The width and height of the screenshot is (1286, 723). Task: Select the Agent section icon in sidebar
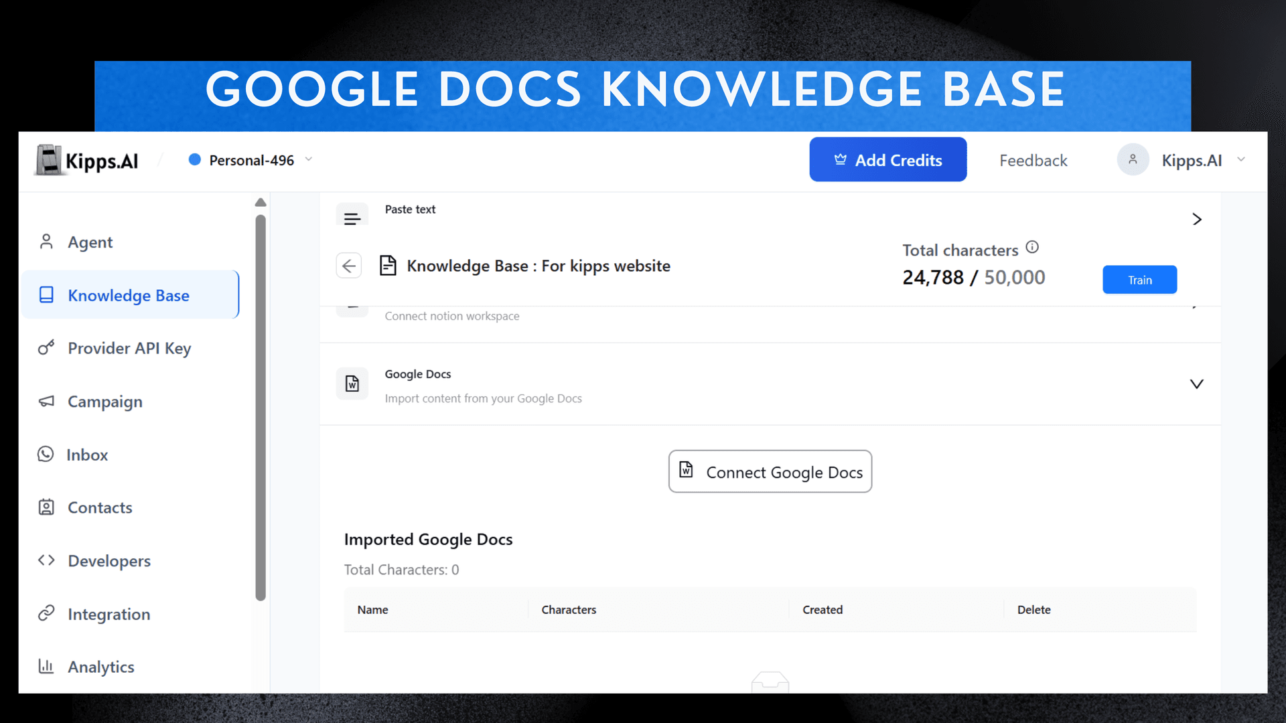(46, 242)
